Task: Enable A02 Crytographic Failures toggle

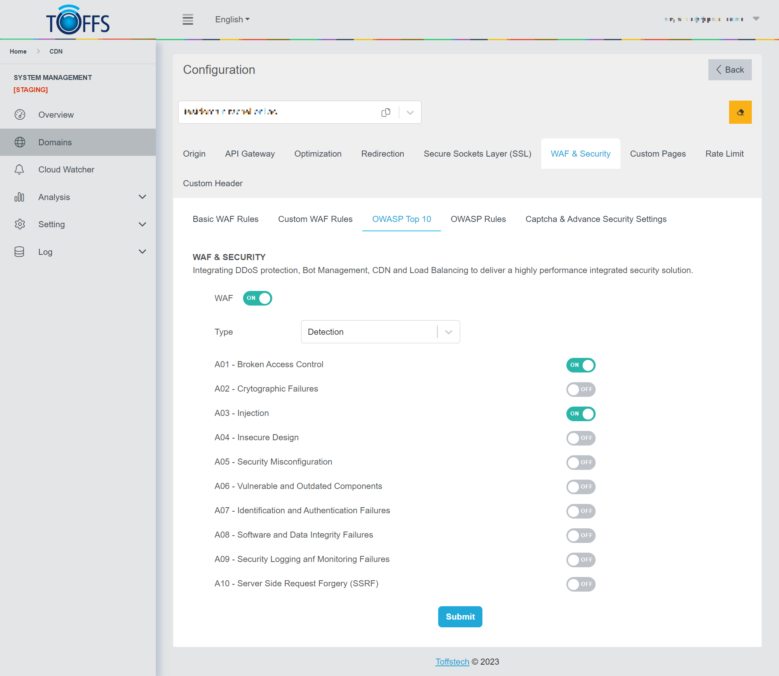Action: coord(581,390)
